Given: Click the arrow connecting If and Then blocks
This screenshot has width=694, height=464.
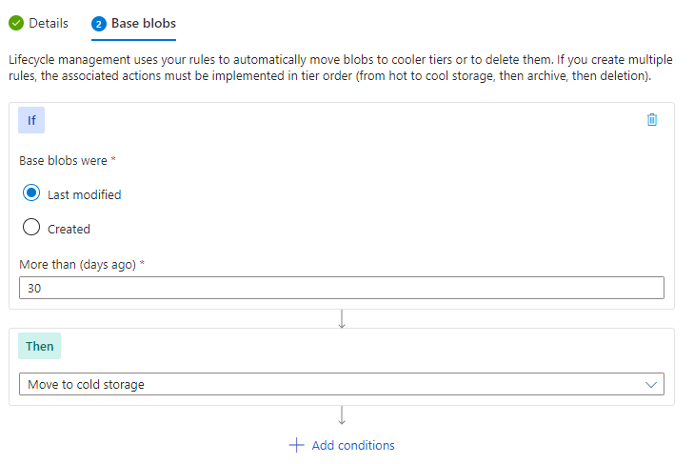Looking at the screenshot, I should tap(341, 318).
